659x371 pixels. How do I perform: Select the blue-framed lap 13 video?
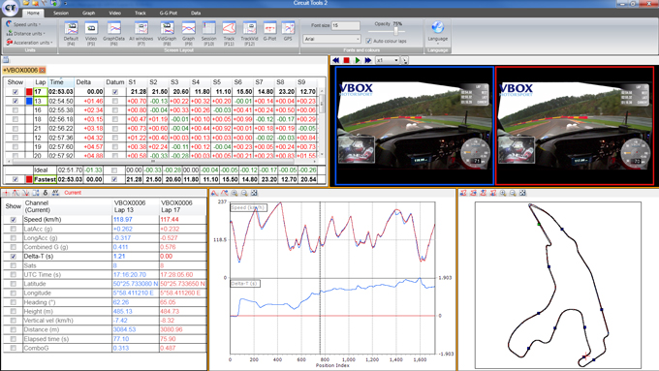(x=415, y=126)
